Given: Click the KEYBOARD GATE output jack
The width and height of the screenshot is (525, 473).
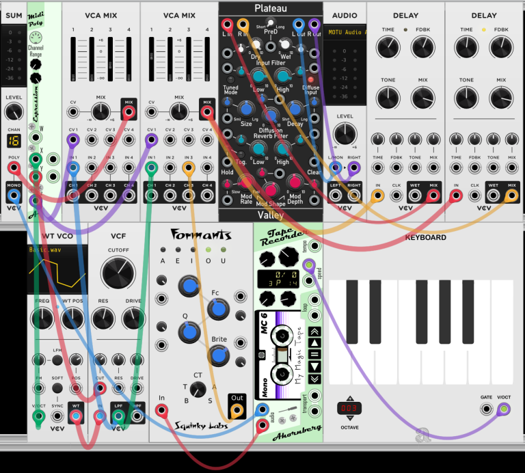Looking at the screenshot, I should coord(486,409).
